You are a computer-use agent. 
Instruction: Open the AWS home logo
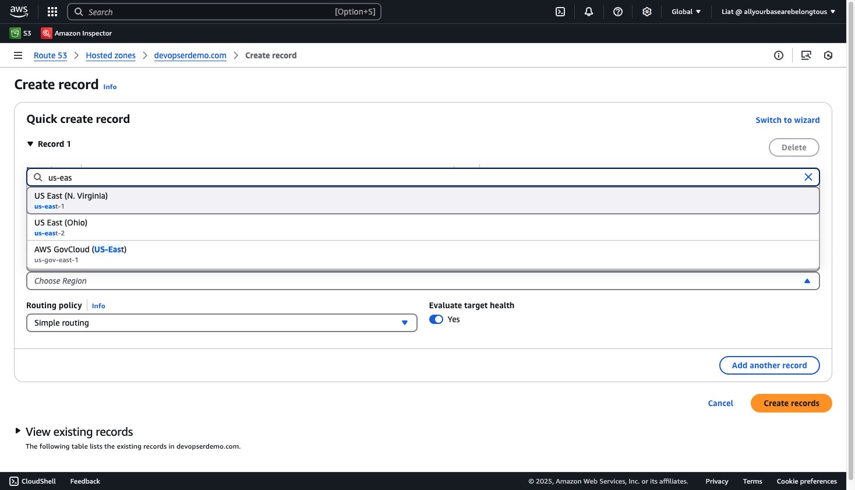[x=19, y=12]
